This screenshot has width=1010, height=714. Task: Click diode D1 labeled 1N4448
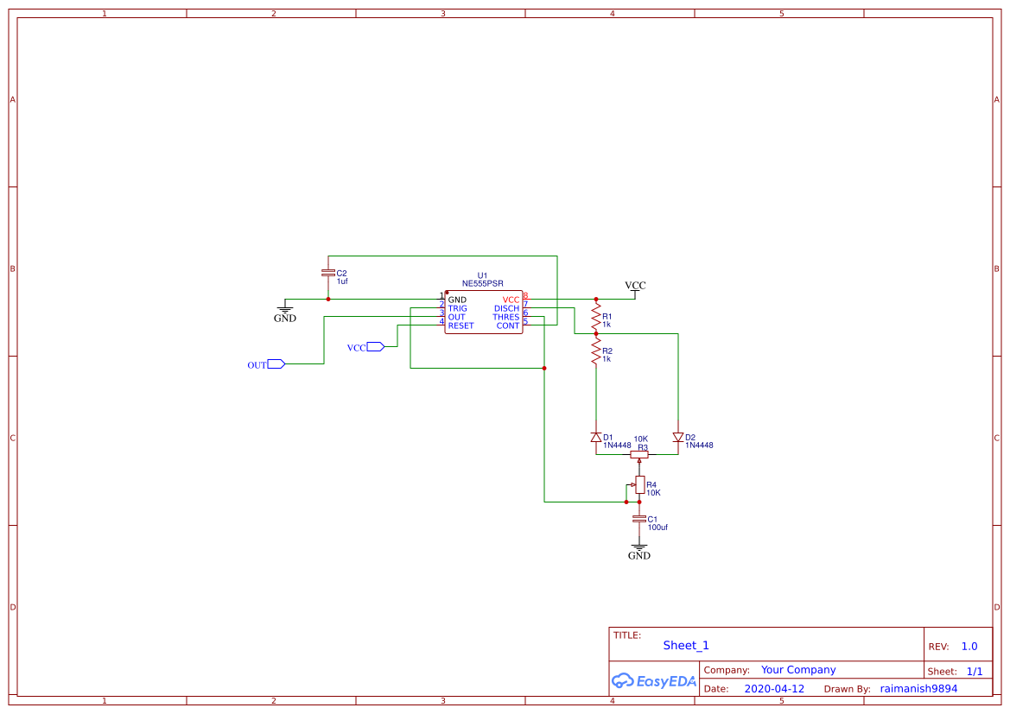pyautogui.click(x=596, y=437)
